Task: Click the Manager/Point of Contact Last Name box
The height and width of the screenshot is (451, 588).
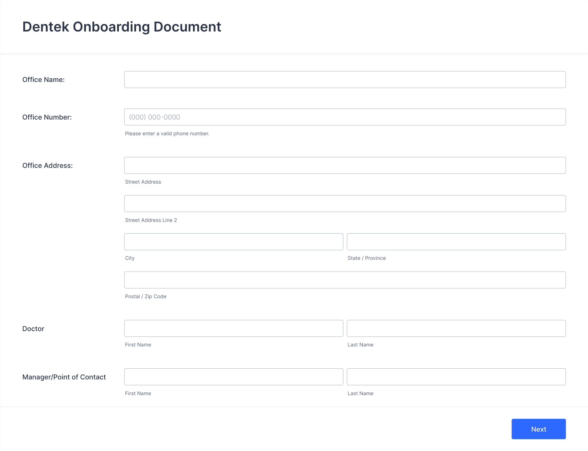Action: click(456, 377)
